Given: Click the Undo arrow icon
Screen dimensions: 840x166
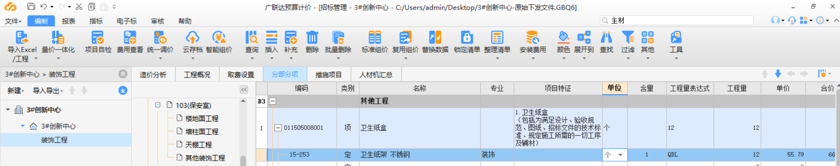Looking at the screenshot, I should [43, 7].
